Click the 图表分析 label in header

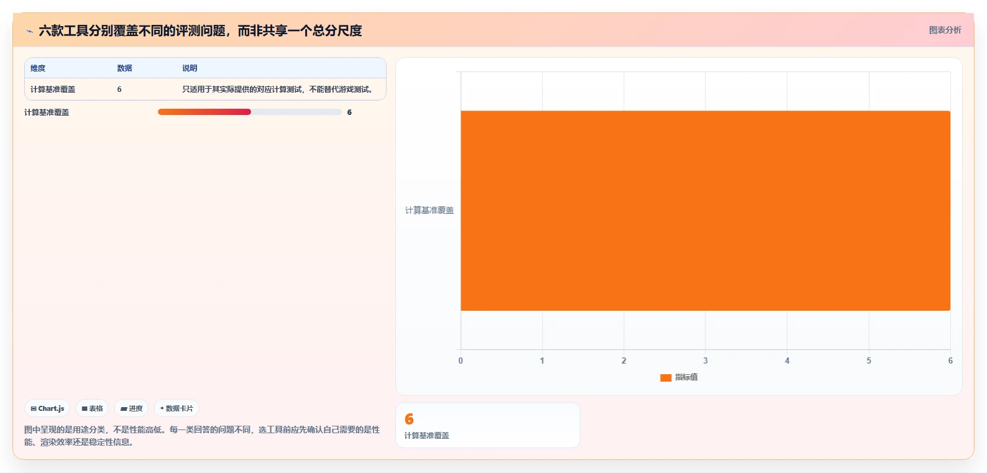pos(945,30)
